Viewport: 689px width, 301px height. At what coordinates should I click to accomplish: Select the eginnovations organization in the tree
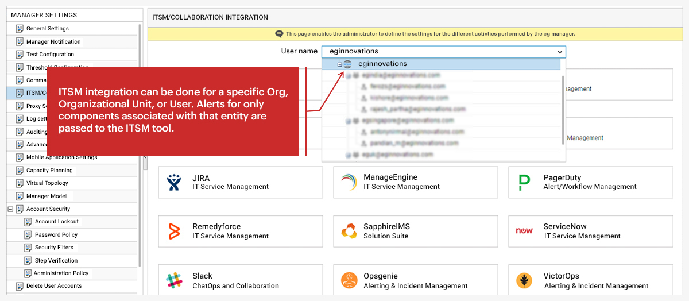[x=382, y=64]
